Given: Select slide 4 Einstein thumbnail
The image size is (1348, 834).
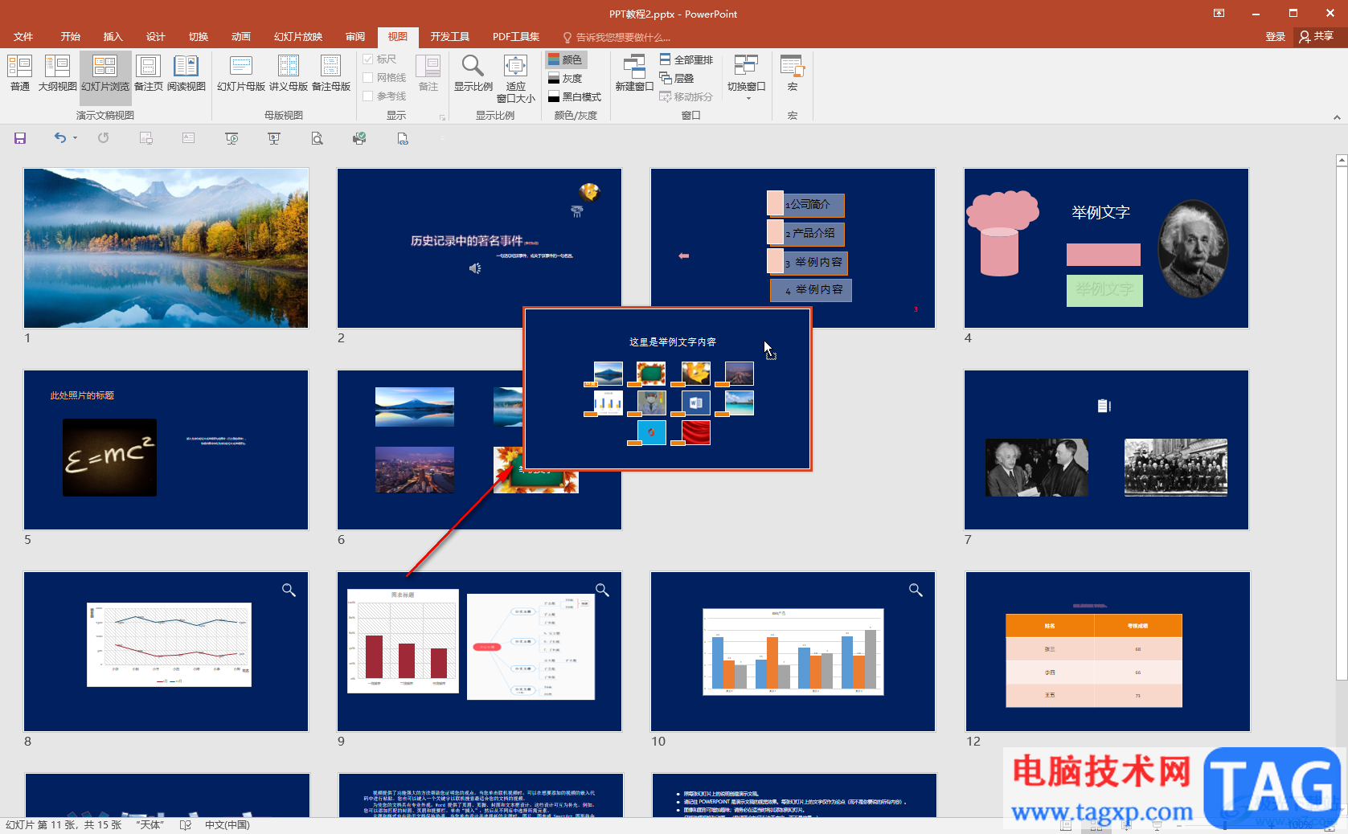Looking at the screenshot, I should (x=1106, y=247).
